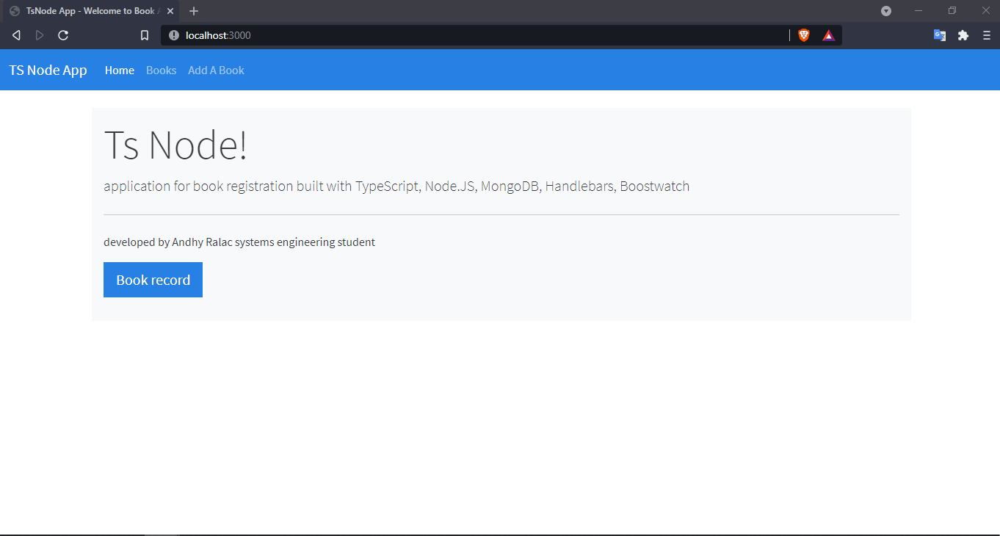
Task: Click the browser forward arrow
Action: click(x=40, y=35)
